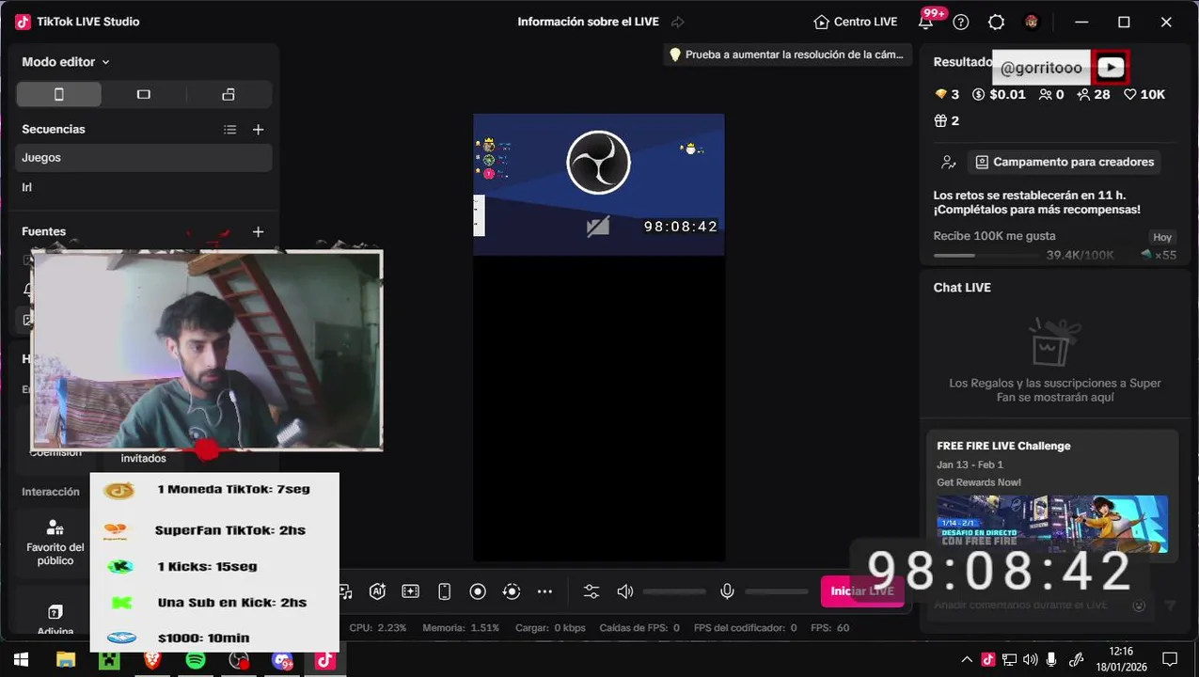Viewport: 1199px width, 677px height.
Task: Open the audio mixer sliders icon
Action: click(591, 591)
